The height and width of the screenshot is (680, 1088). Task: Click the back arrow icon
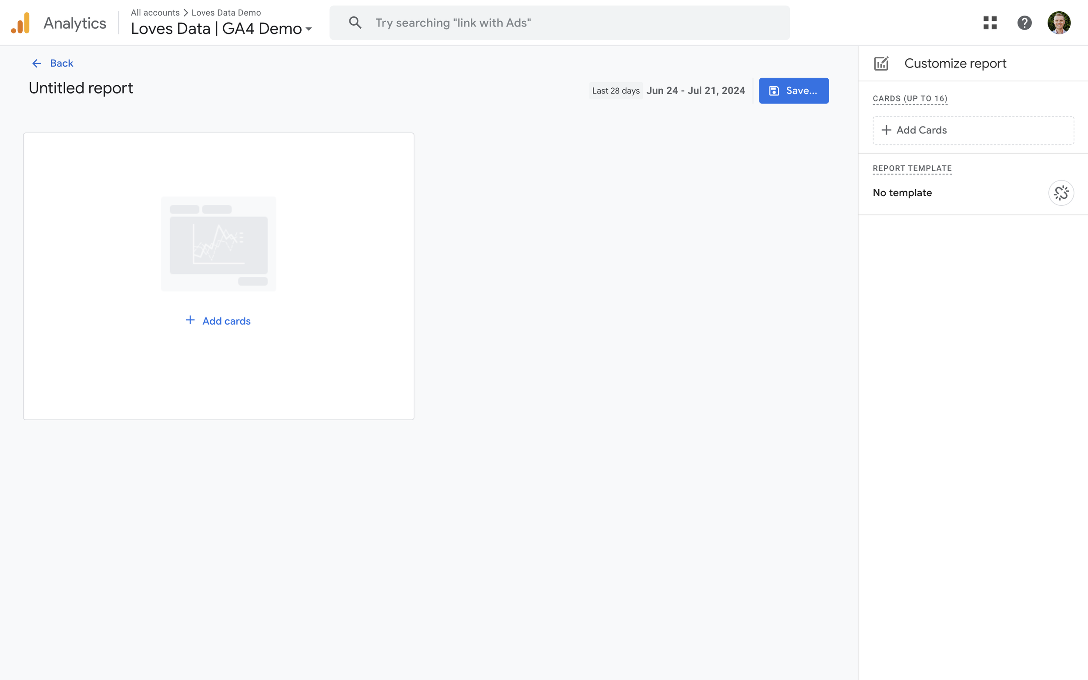click(x=37, y=64)
